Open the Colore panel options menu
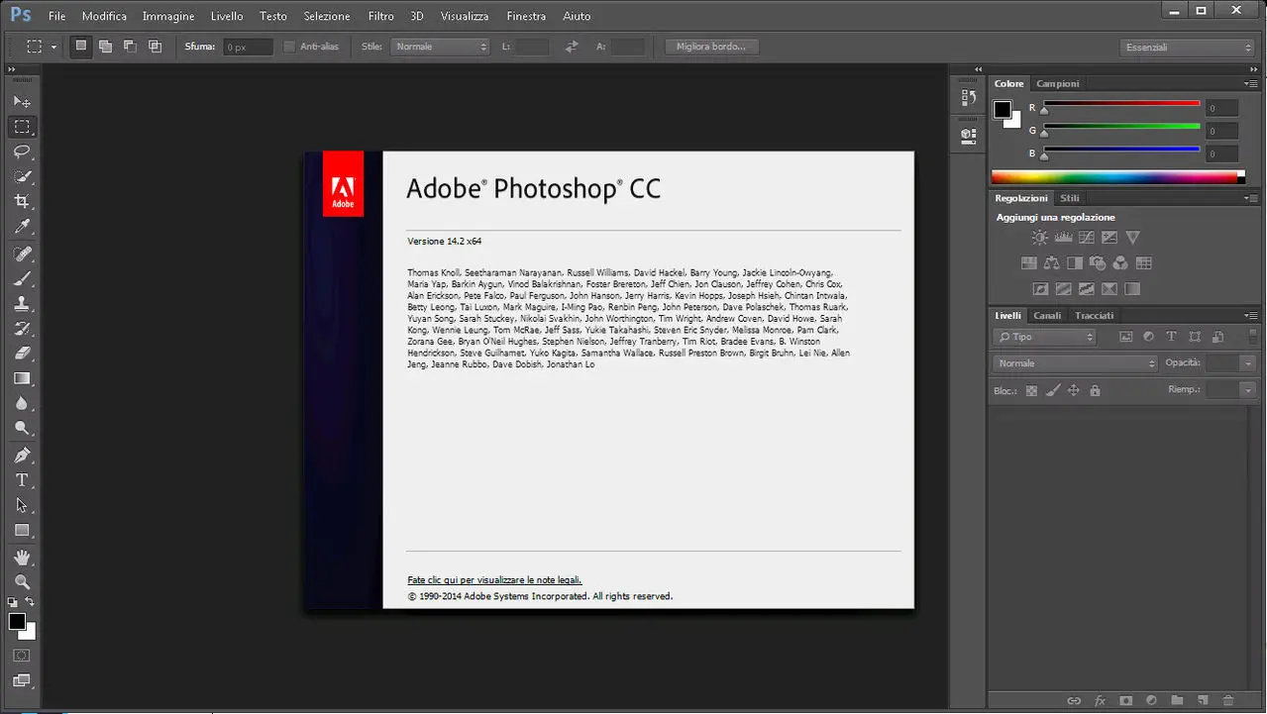Viewport: 1267px width, 714px height. pos(1250,84)
